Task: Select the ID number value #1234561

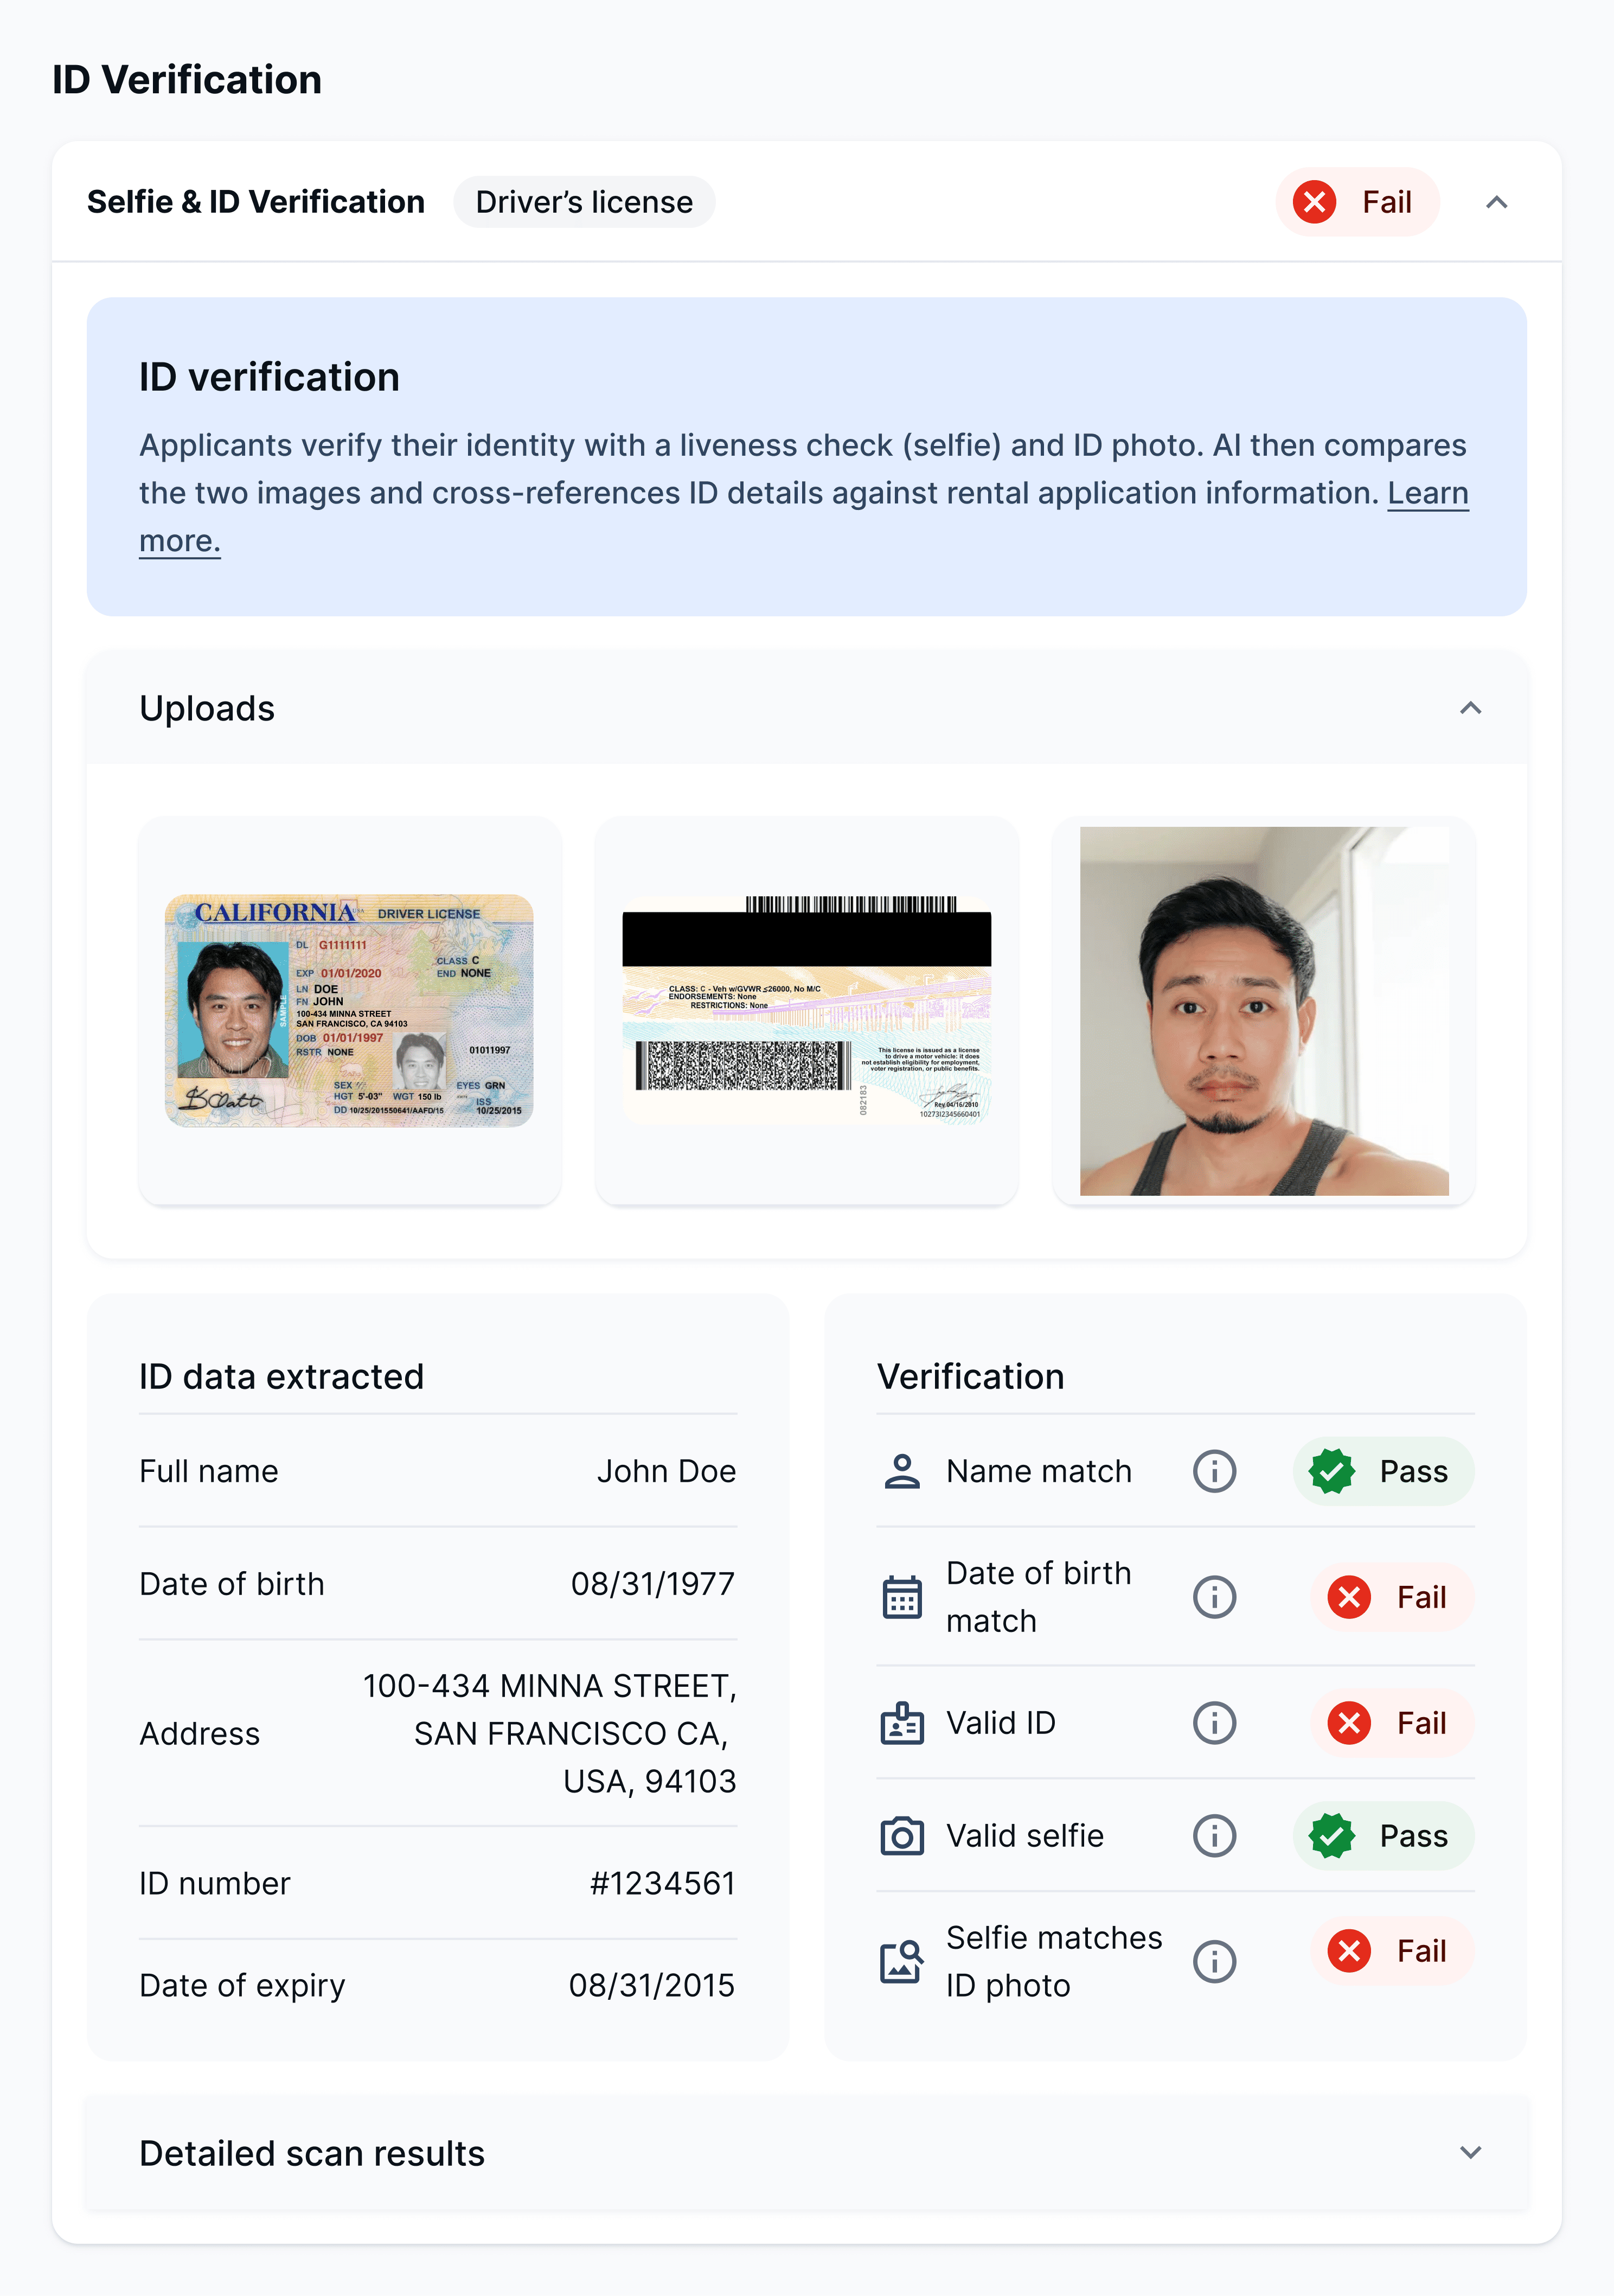Action: (663, 1884)
